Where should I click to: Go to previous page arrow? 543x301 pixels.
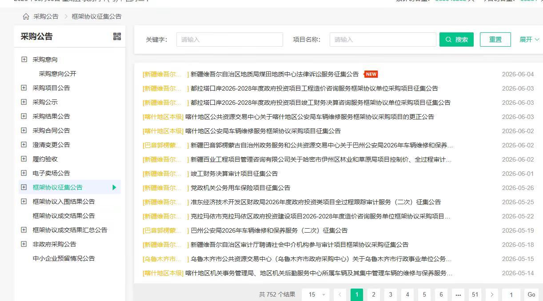click(340, 294)
